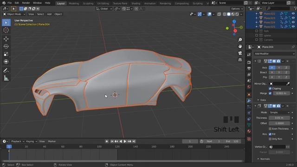Image resolution: width=297 pixels, height=167 pixels.
Task: Open the Physics properties tab
Action: tap(249, 113)
